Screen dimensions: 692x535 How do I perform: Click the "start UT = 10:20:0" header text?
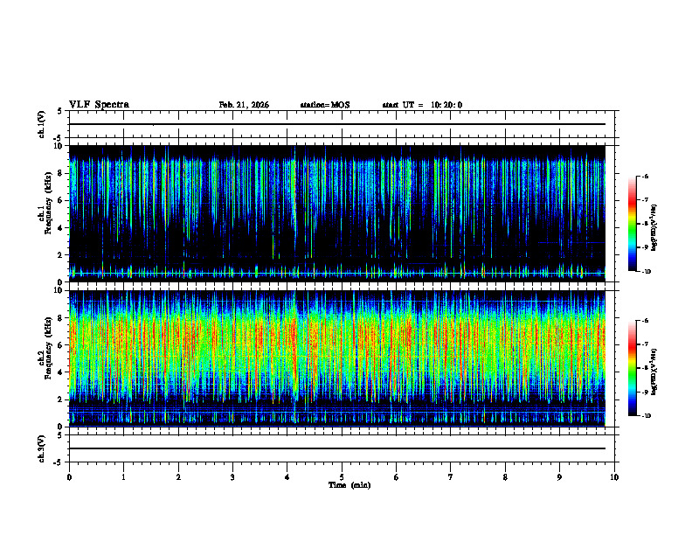tap(422, 105)
